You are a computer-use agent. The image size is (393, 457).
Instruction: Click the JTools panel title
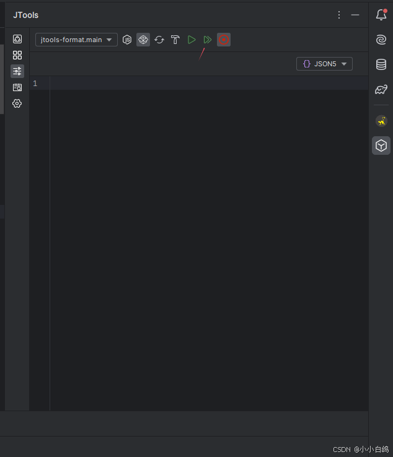[x=25, y=15]
